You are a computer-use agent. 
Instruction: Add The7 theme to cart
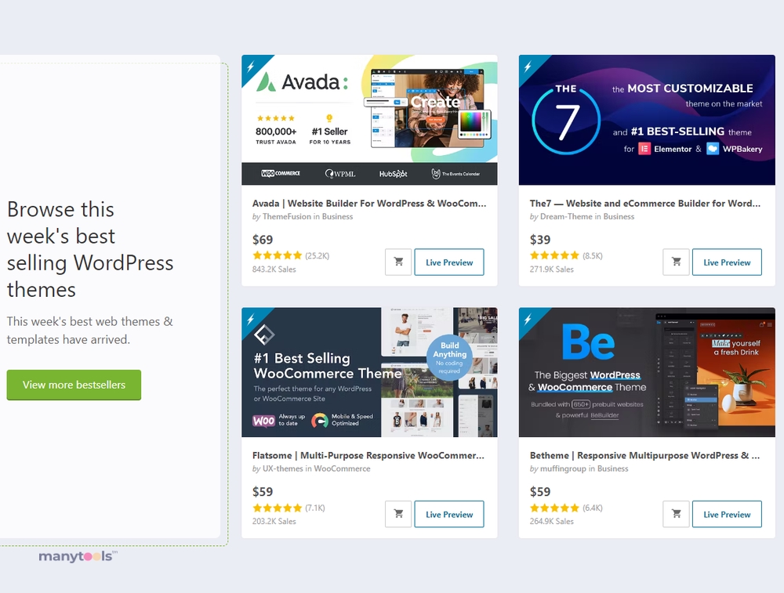tap(676, 262)
